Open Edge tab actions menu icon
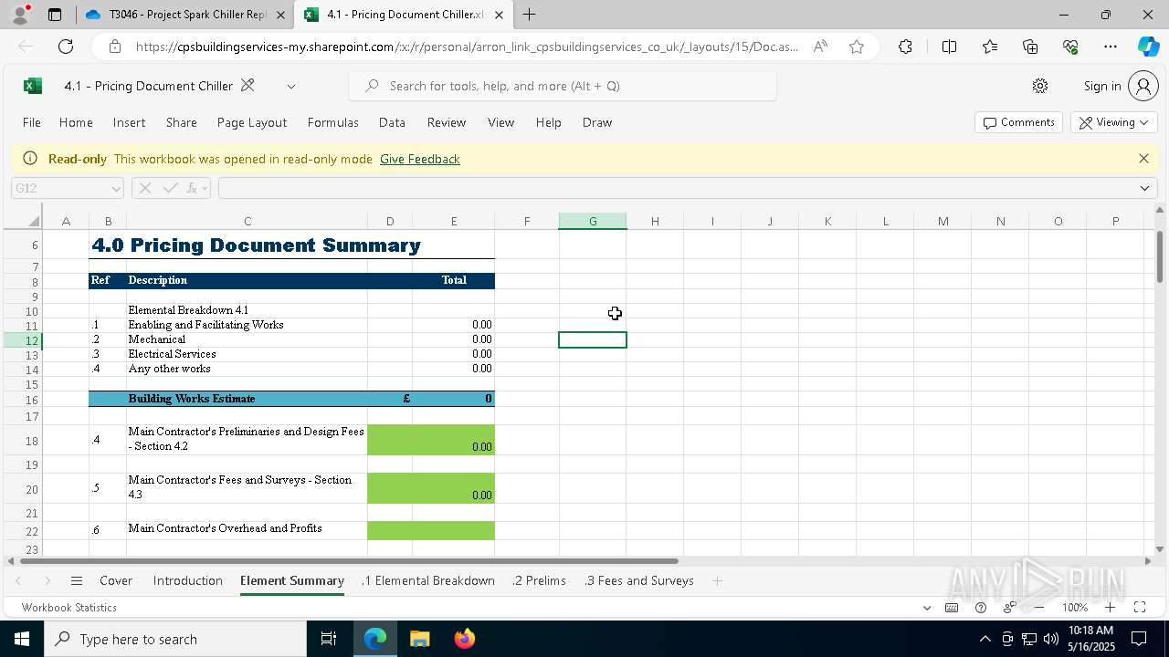The height and width of the screenshot is (657, 1169). point(55,15)
